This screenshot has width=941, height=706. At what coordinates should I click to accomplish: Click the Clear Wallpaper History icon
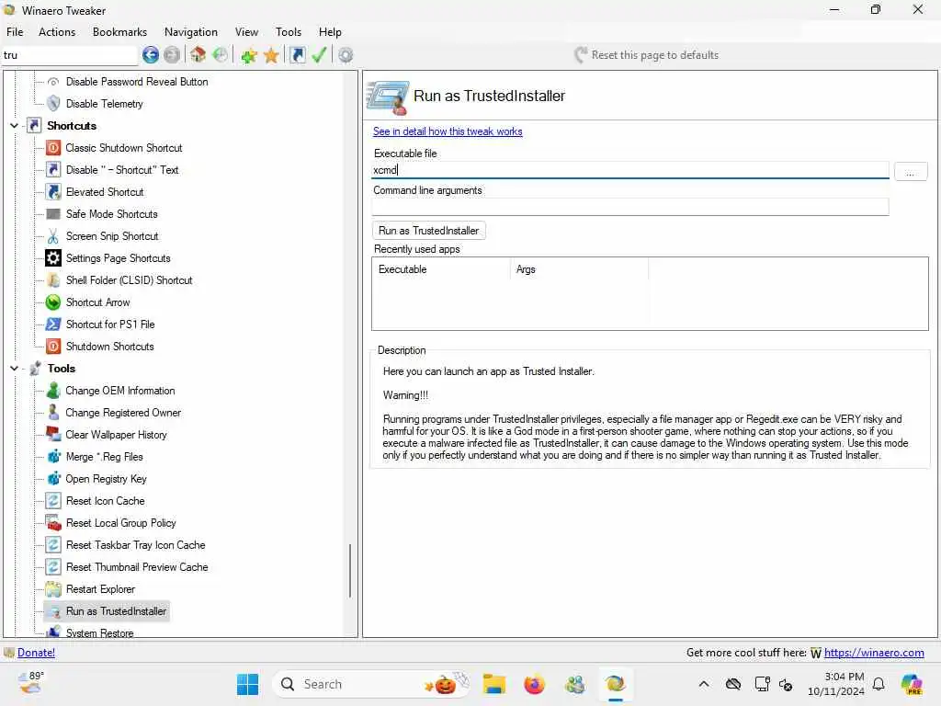pos(53,435)
